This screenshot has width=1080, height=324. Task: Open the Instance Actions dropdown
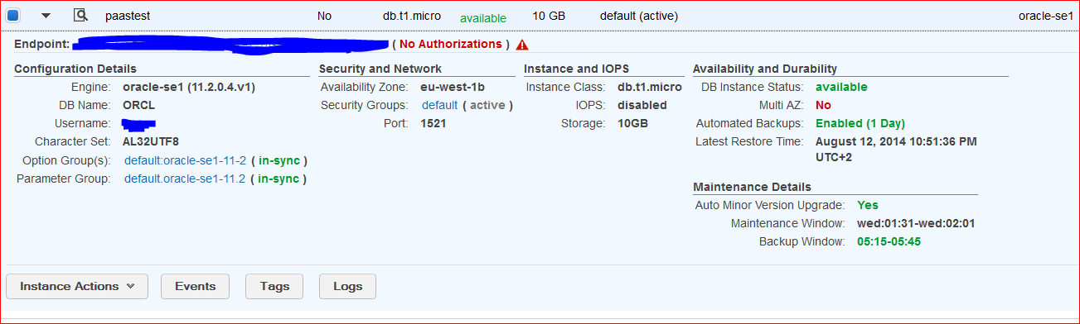pyautogui.click(x=77, y=286)
